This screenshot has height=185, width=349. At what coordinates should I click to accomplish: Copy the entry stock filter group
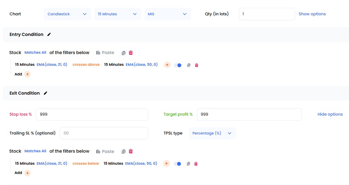[124, 53]
